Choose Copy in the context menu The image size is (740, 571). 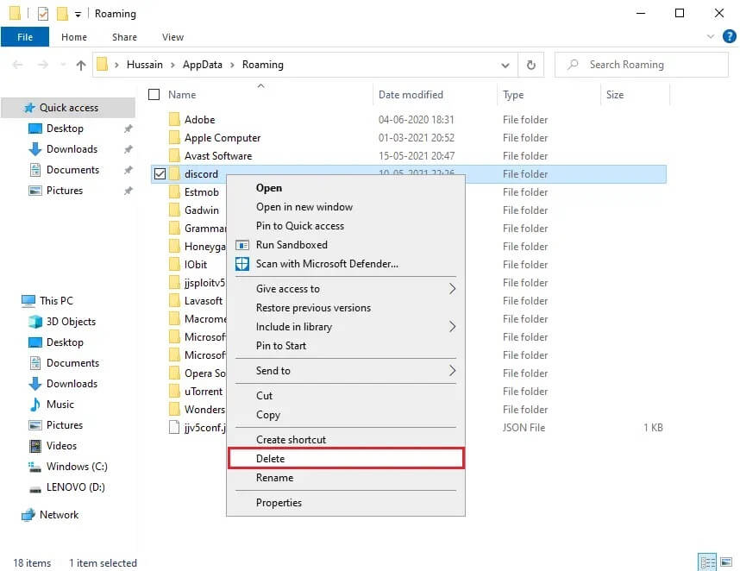point(346,414)
